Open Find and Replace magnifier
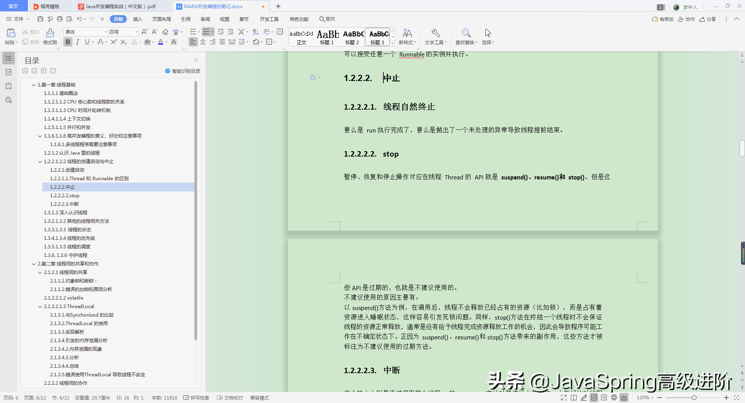Screen dimensions: 745x403 pos(466,33)
